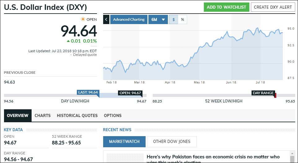Read the Pakistan economic crisis headline
298x163 pixels.
[213, 157]
